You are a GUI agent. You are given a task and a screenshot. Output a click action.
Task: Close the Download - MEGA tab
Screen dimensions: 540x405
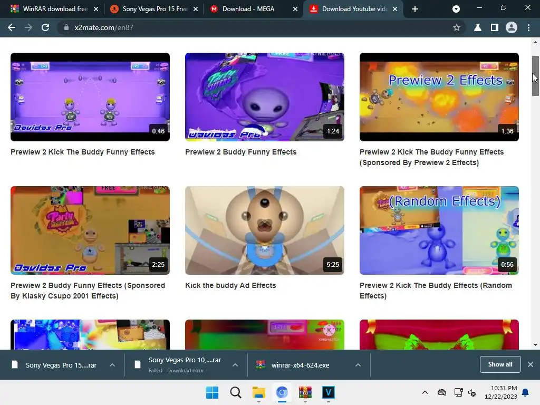tap(295, 9)
